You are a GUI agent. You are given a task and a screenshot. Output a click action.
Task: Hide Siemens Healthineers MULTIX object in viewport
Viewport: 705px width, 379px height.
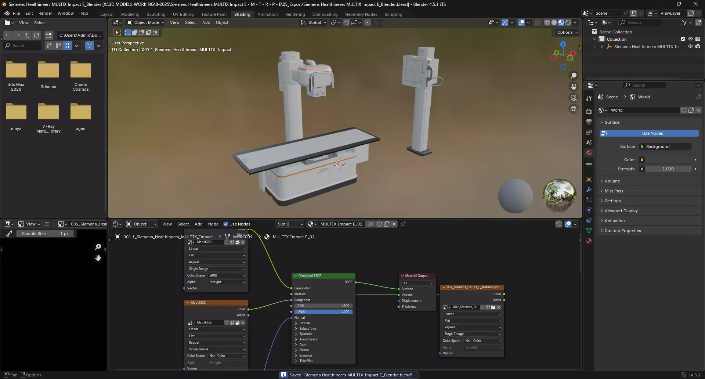pyautogui.click(x=690, y=46)
